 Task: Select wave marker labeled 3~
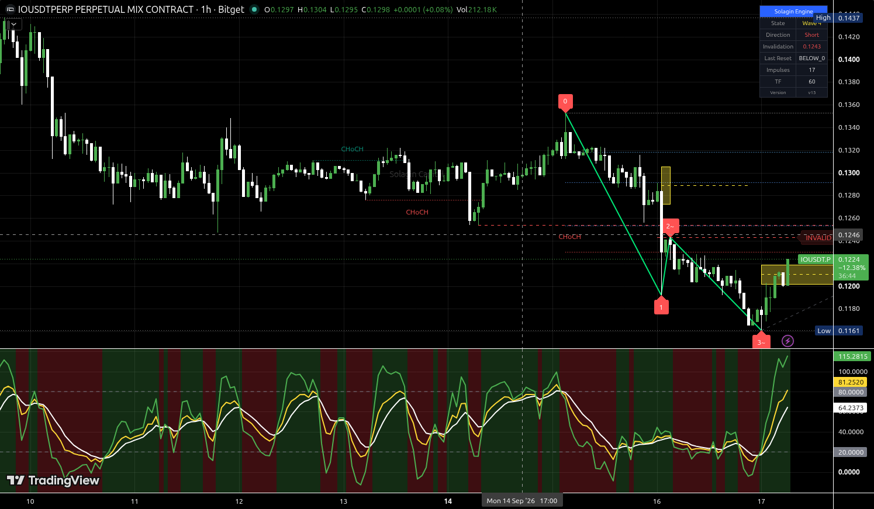[x=761, y=341]
